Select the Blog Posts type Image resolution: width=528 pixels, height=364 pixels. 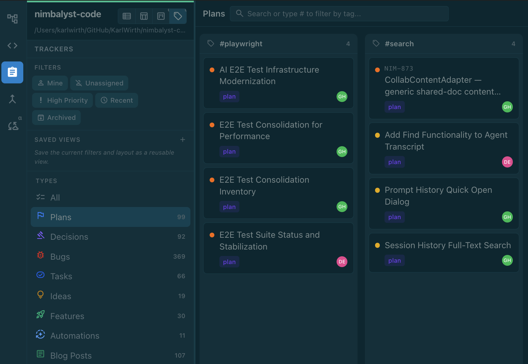[110, 356]
